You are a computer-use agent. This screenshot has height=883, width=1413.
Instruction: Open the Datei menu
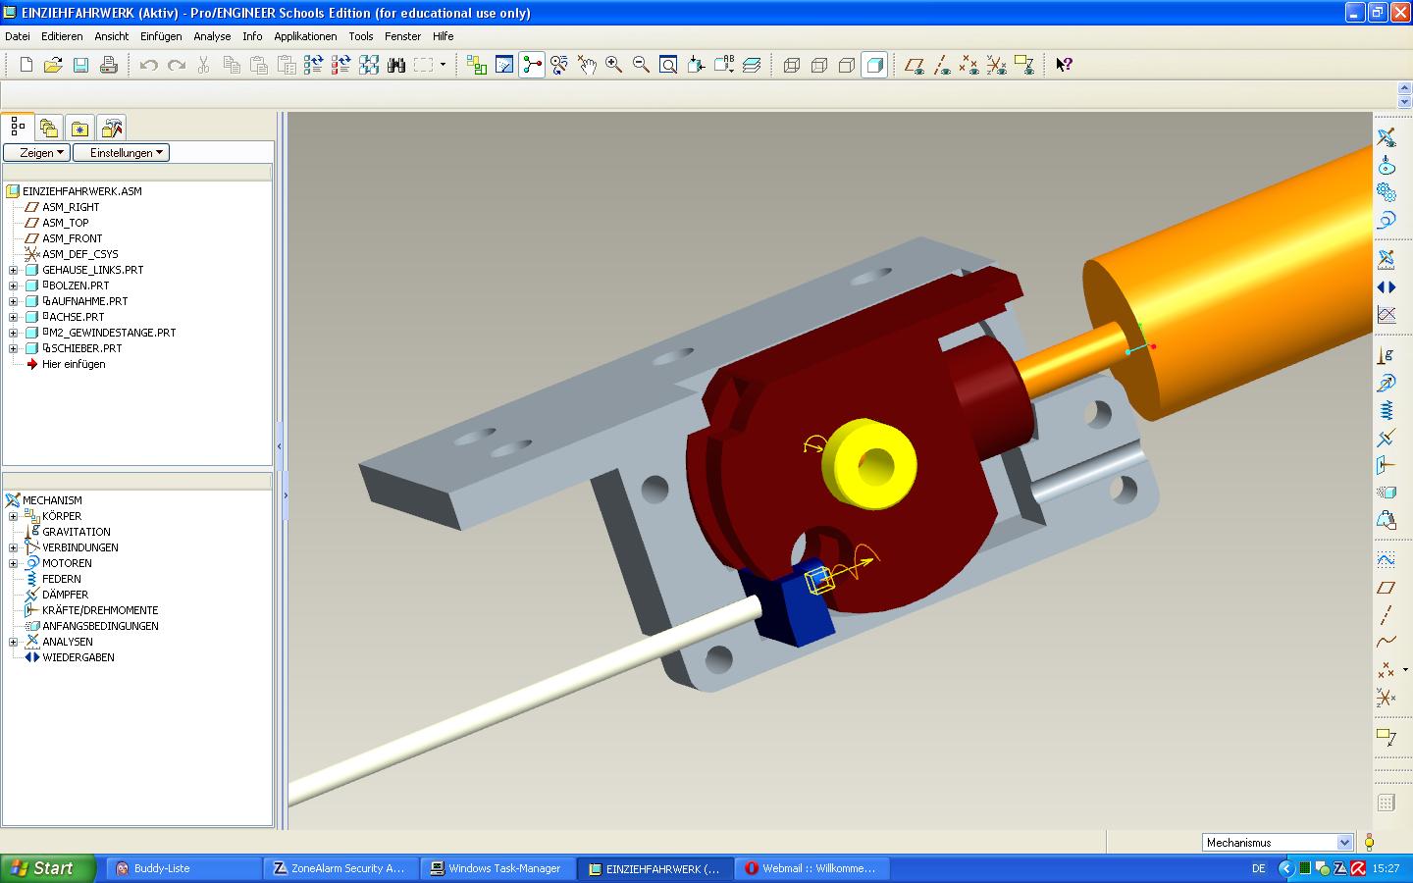(x=18, y=36)
